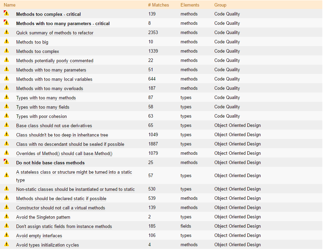Image resolution: width=323 pixels, height=250 pixels.
Task: Click critical icon for Methods with too many parameters - critical
Action: 6,23
